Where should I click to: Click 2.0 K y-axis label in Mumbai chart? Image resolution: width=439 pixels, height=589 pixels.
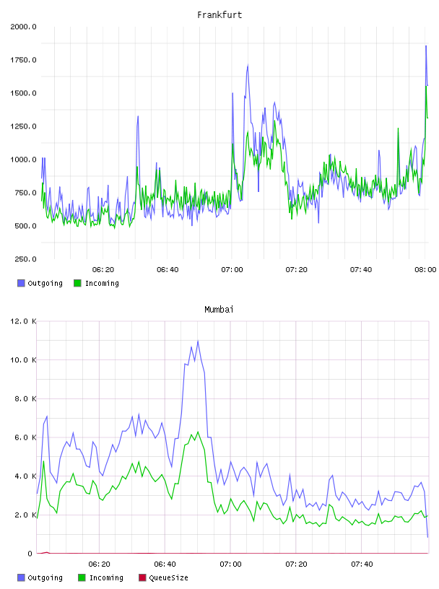(x=25, y=515)
